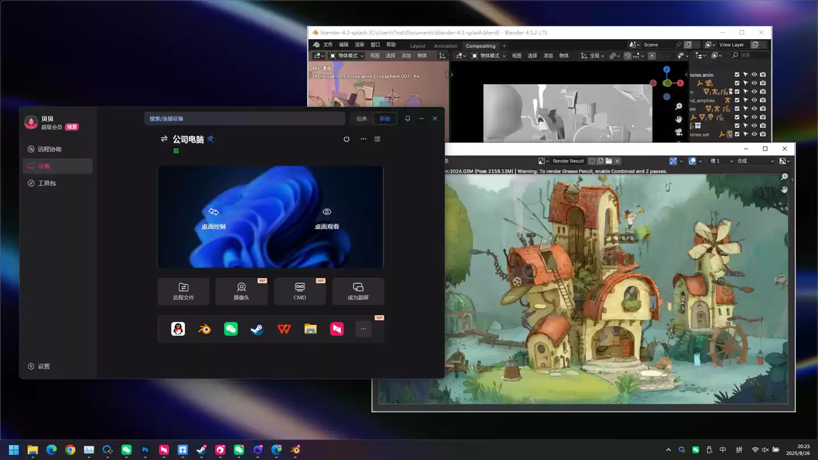Viewport: 818px width, 460px height.
Task: Open the 物体模式 dropdown in the left viewport
Action: (347, 56)
